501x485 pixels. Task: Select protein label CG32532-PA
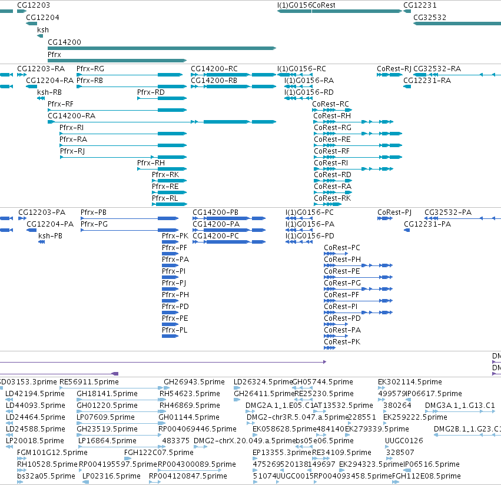click(448, 212)
